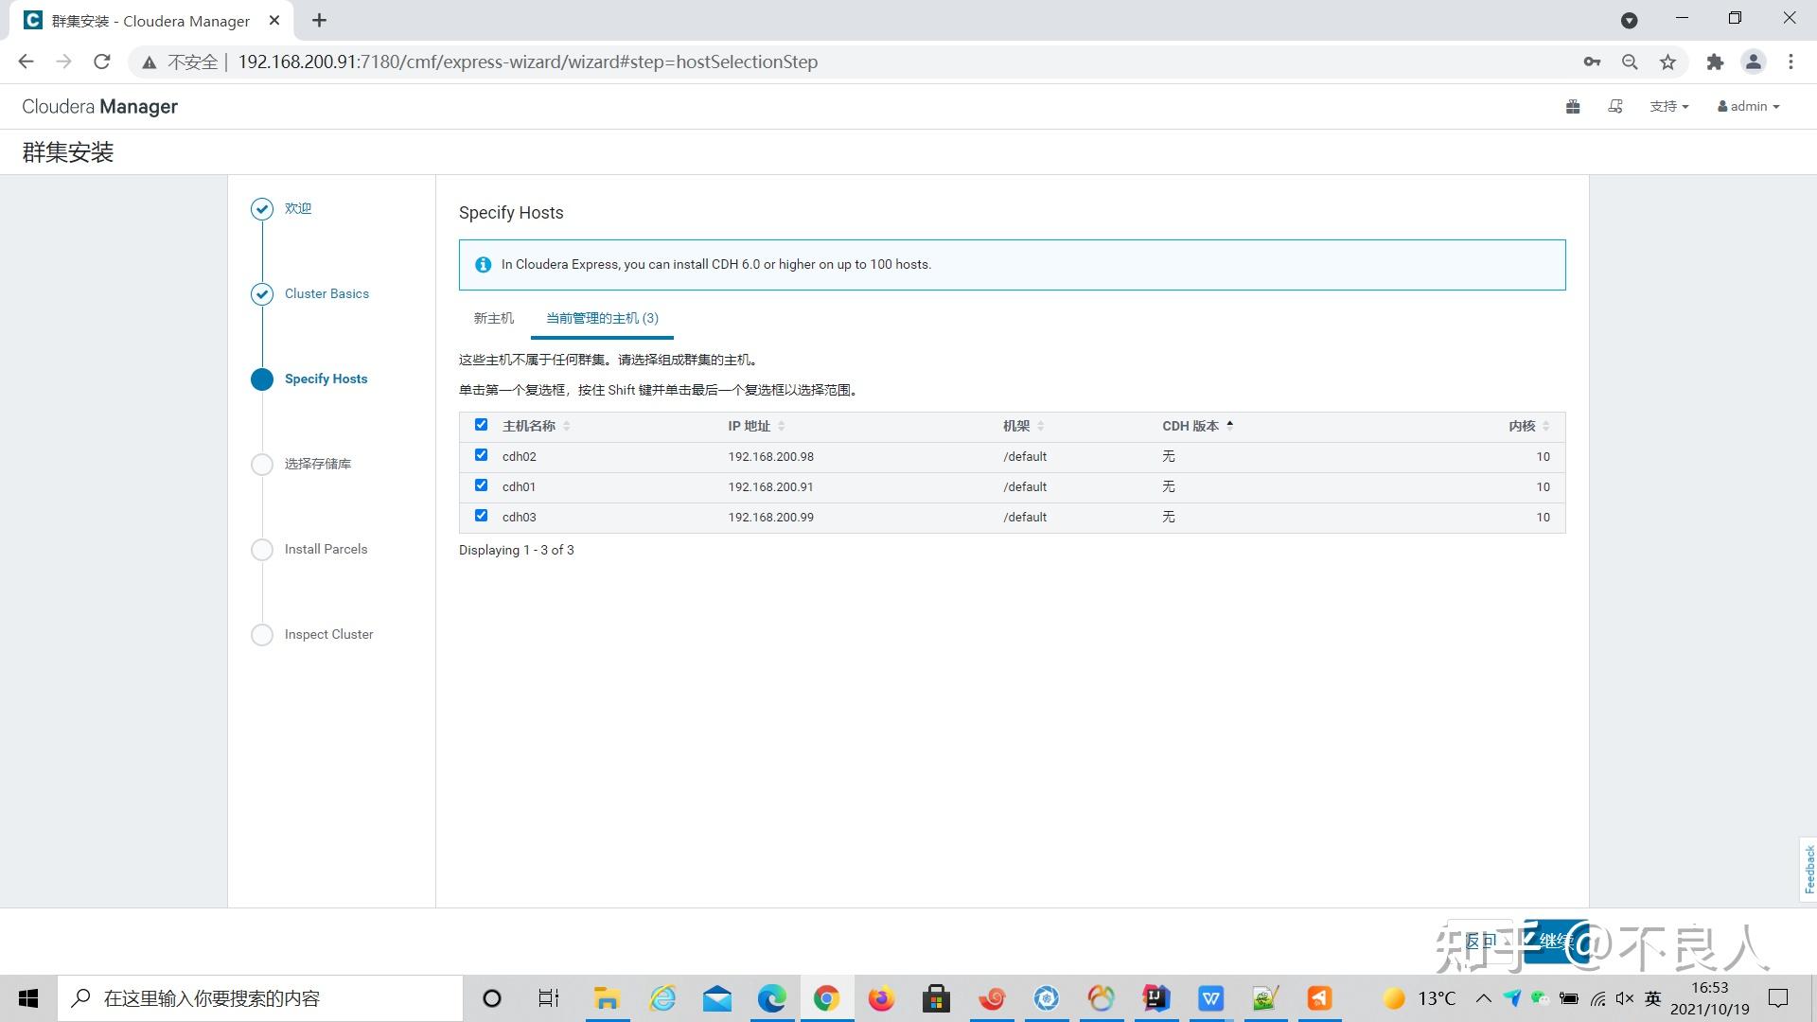Toggle the select-all hosts checkbox
Image resolution: width=1817 pixels, height=1022 pixels.
[482, 425]
